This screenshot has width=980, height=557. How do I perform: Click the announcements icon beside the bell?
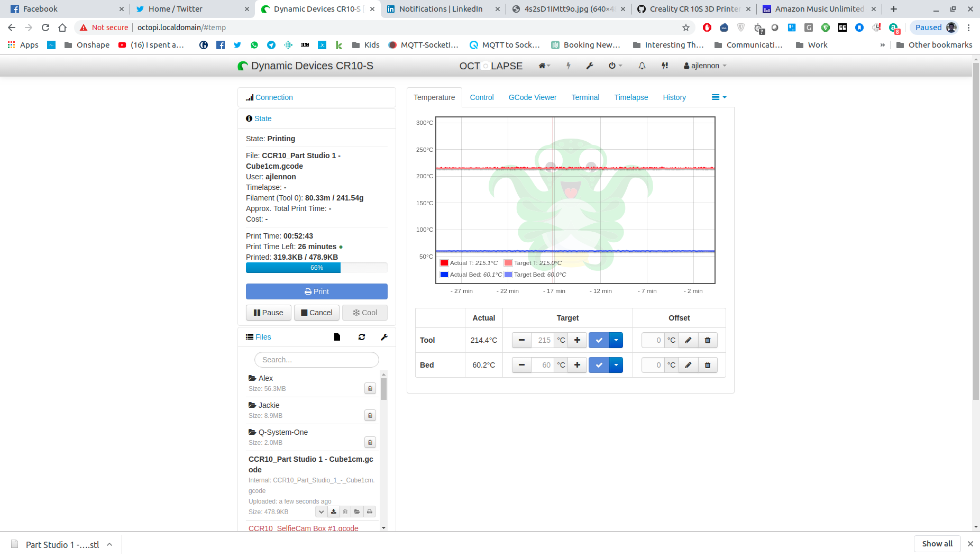(665, 66)
